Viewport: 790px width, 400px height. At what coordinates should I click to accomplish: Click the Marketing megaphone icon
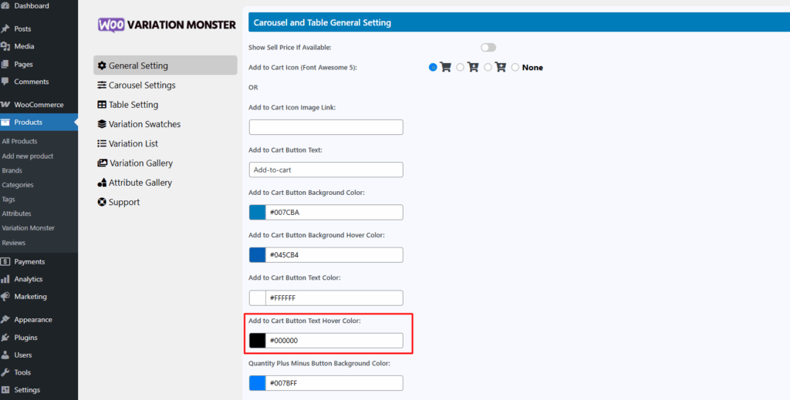(5, 297)
